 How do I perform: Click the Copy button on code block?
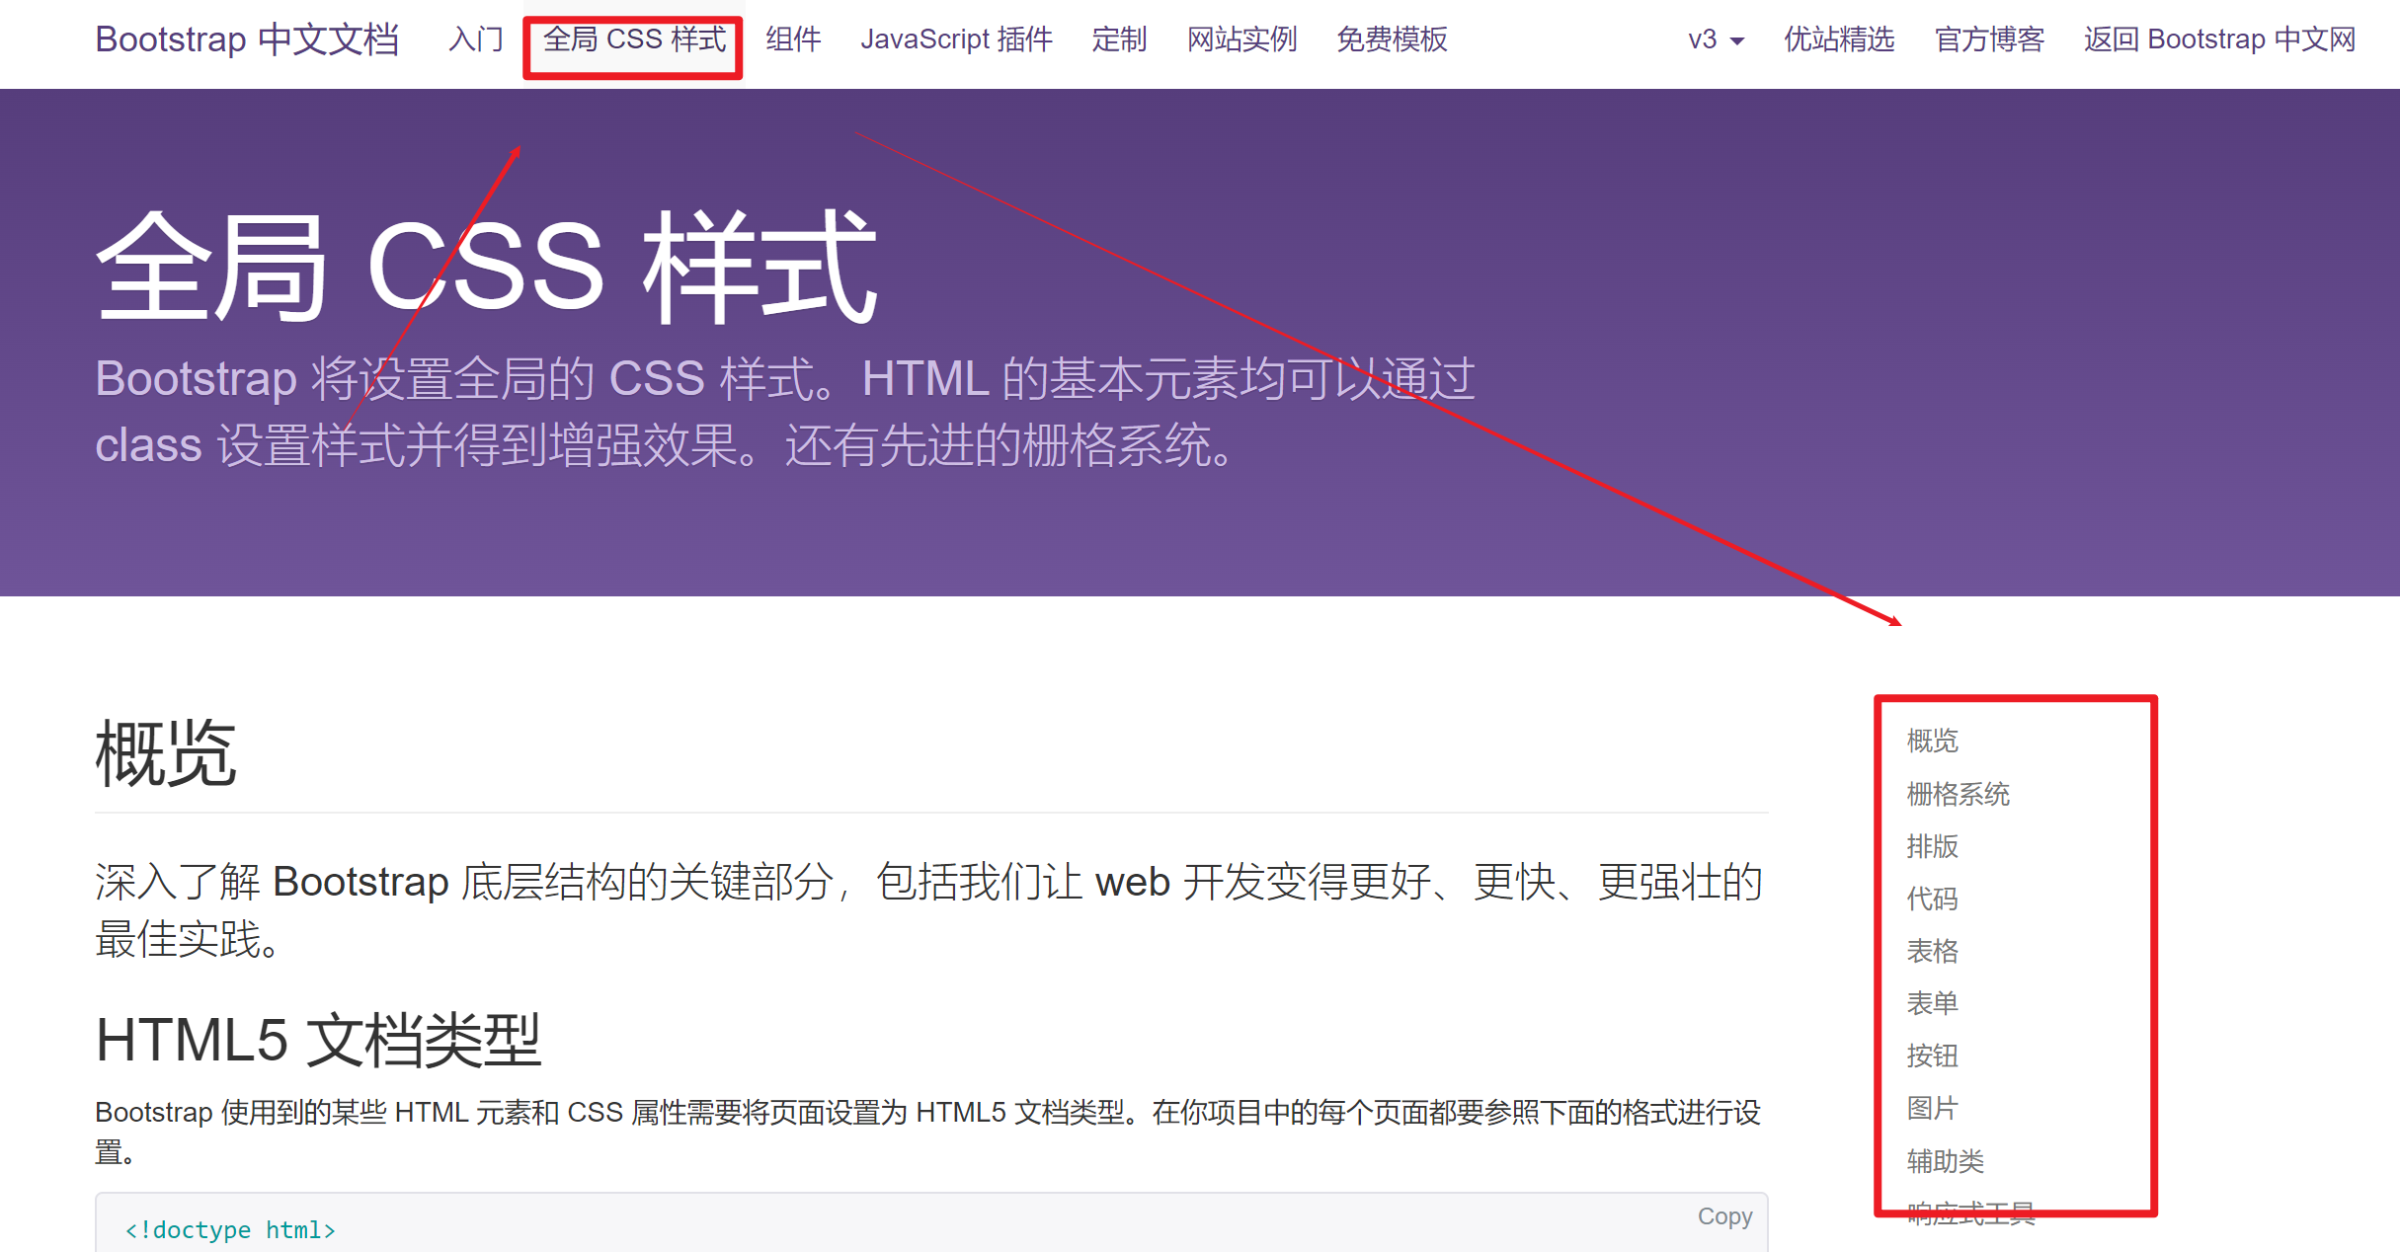point(1724,1216)
